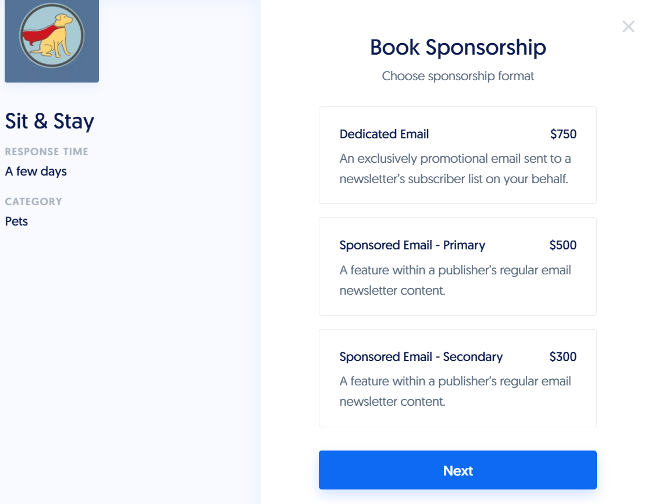
Task: Click the Sponsored Email - Primary title text
Action: click(x=412, y=245)
